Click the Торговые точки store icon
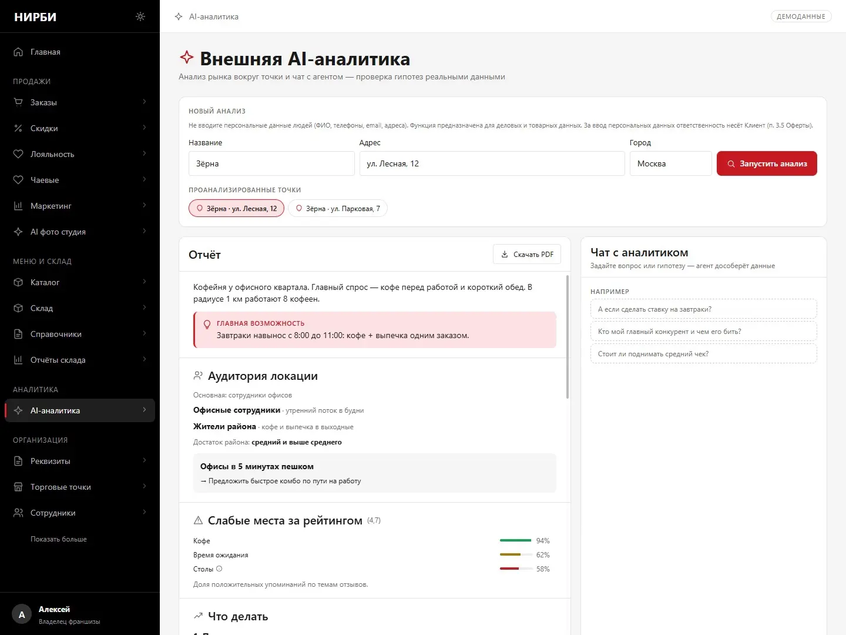This screenshot has height=635, width=846. (18, 487)
